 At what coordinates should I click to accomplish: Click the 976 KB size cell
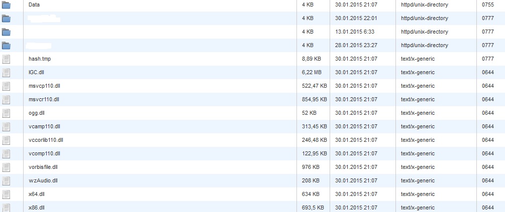pyautogui.click(x=311, y=167)
